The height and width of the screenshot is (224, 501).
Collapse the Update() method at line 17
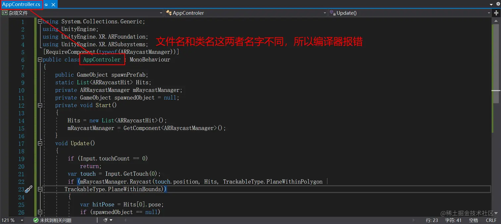click(x=40, y=143)
